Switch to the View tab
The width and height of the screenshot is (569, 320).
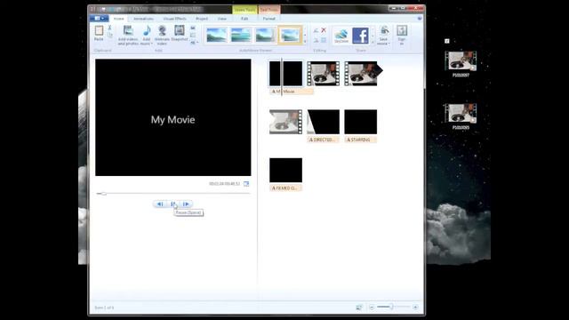tap(222, 19)
